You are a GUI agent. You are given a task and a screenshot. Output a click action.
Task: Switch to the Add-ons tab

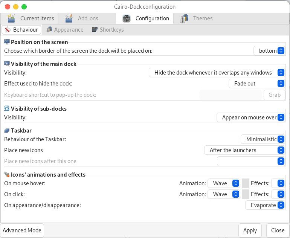[x=87, y=18]
